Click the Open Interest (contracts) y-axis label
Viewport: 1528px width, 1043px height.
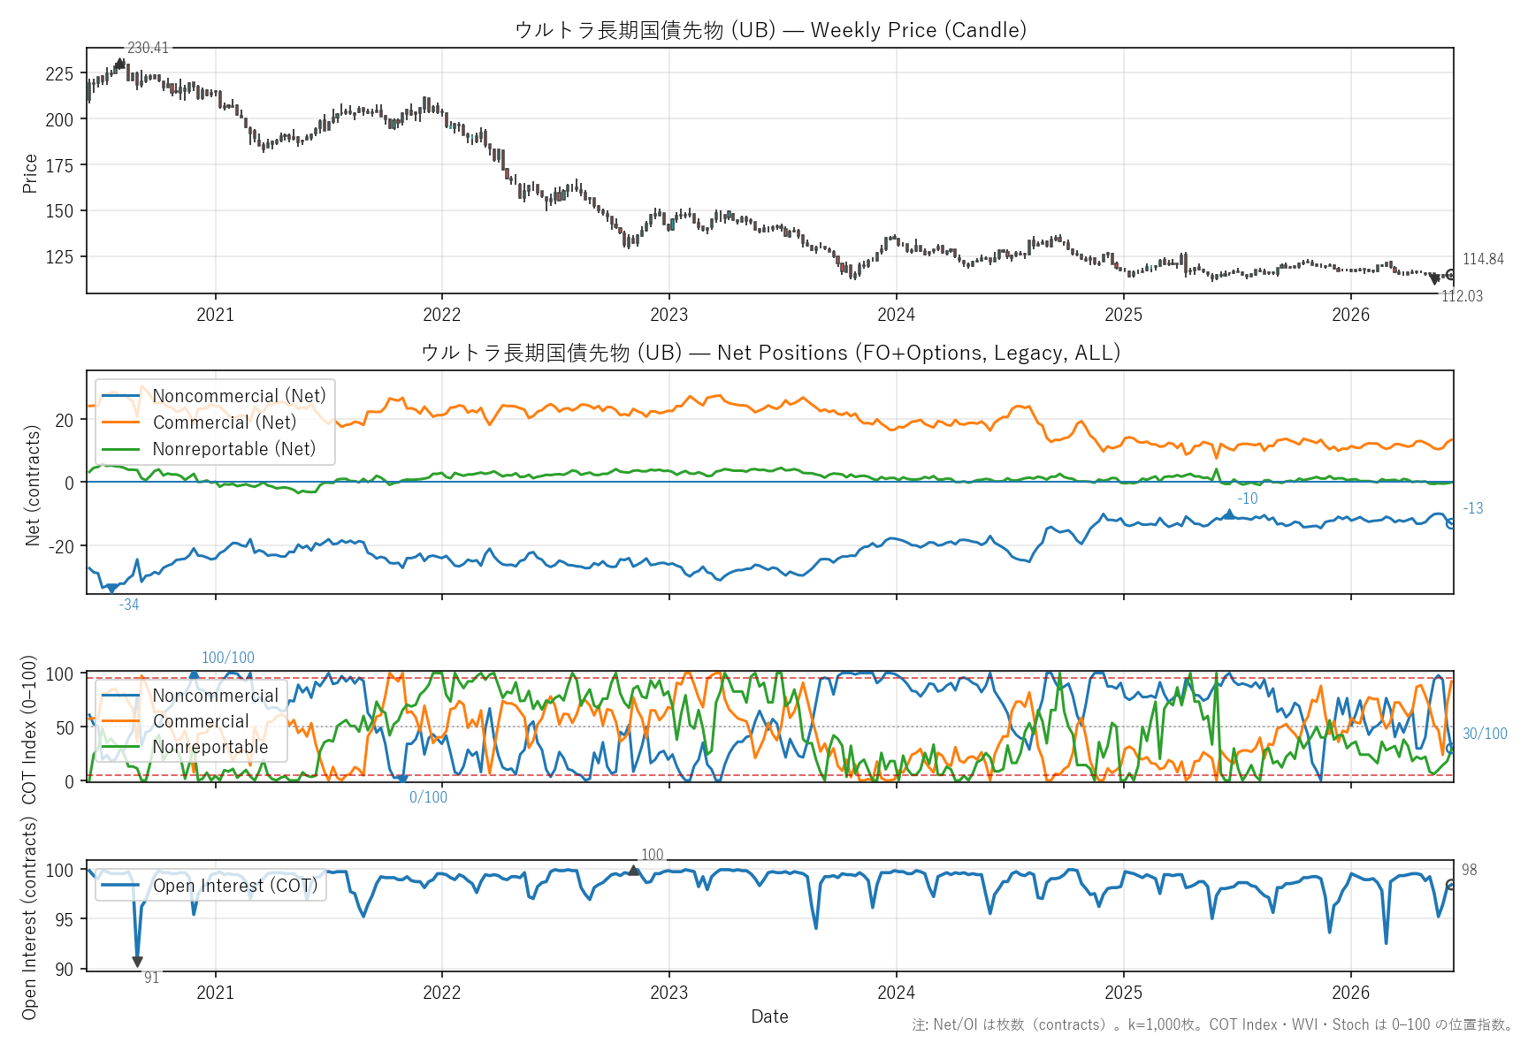[29, 917]
